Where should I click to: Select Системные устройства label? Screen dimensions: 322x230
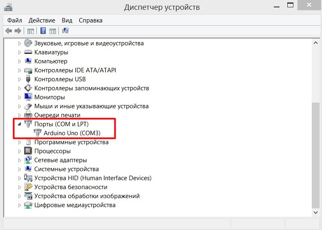click(x=67, y=169)
